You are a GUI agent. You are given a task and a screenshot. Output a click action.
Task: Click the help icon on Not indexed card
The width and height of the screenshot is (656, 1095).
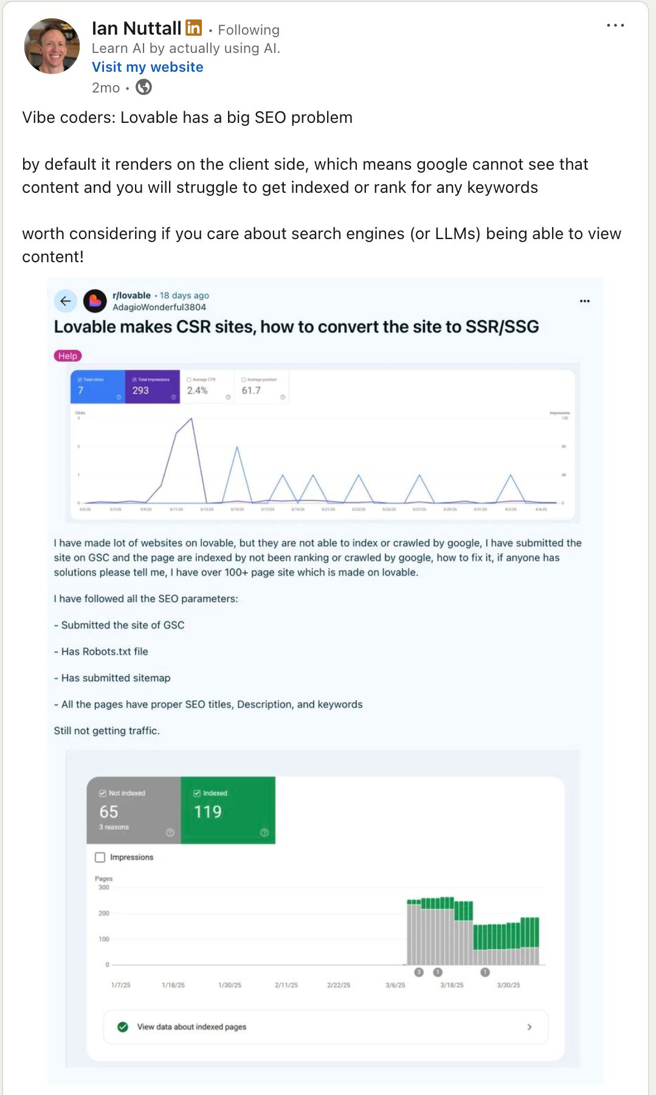pos(170,832)
